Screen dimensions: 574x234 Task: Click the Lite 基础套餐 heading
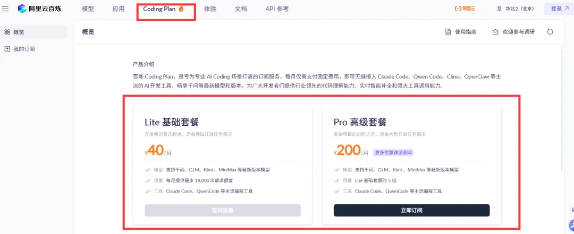(x=172, y=122)
